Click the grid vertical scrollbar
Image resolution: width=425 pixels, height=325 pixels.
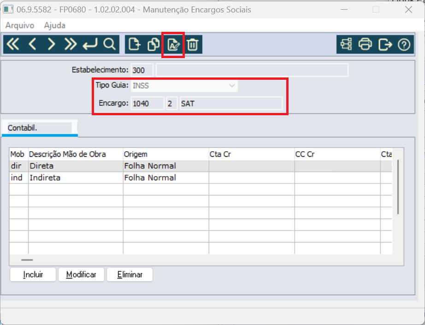click(x=398, y=187)
